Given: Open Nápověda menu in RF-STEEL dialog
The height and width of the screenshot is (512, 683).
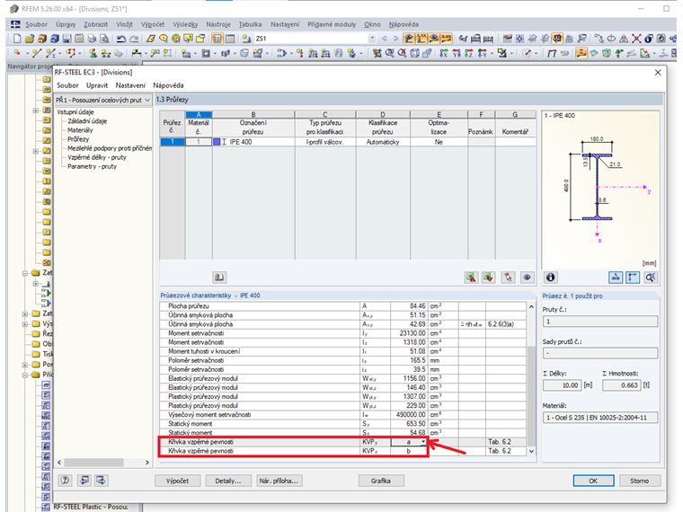Looking at the screenshot, I should [x=168, y=85].
